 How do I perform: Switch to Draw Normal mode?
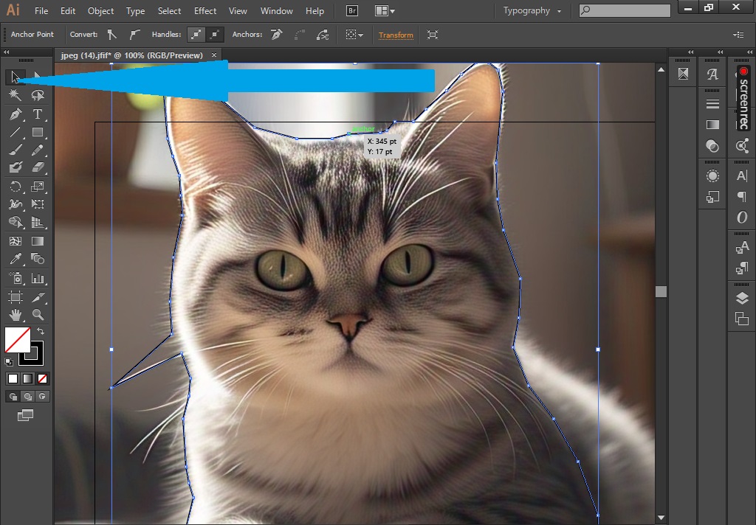pos(13,397)
